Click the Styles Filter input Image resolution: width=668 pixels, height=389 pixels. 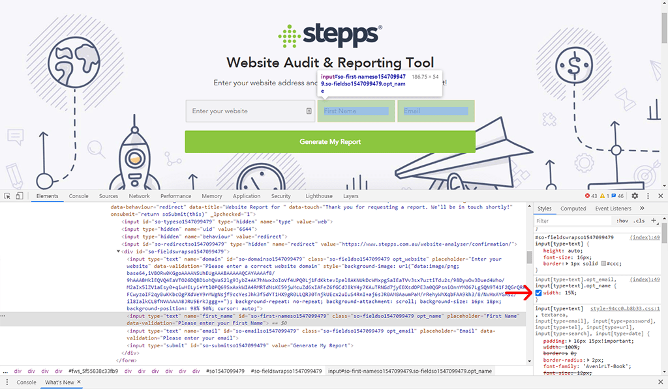pyautogui.click(x=573, y=220)
